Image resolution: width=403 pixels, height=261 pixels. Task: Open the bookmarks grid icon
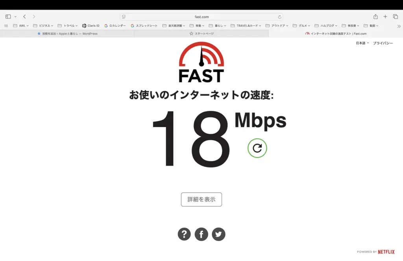tap(6, 26)
